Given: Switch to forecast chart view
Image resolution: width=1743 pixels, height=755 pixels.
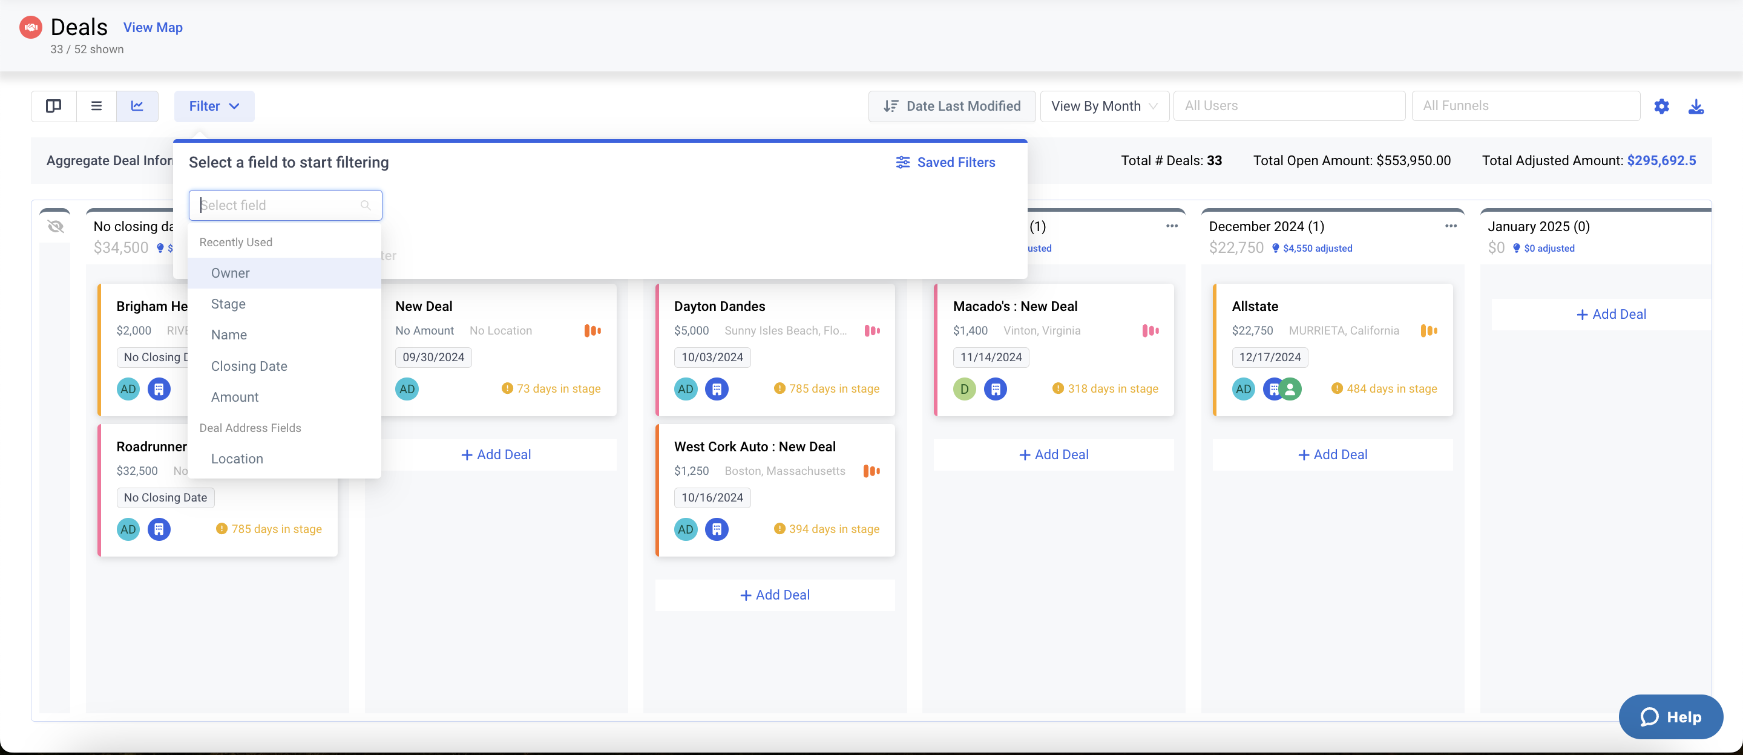Looking at the screenshot, I should point(137,106).
